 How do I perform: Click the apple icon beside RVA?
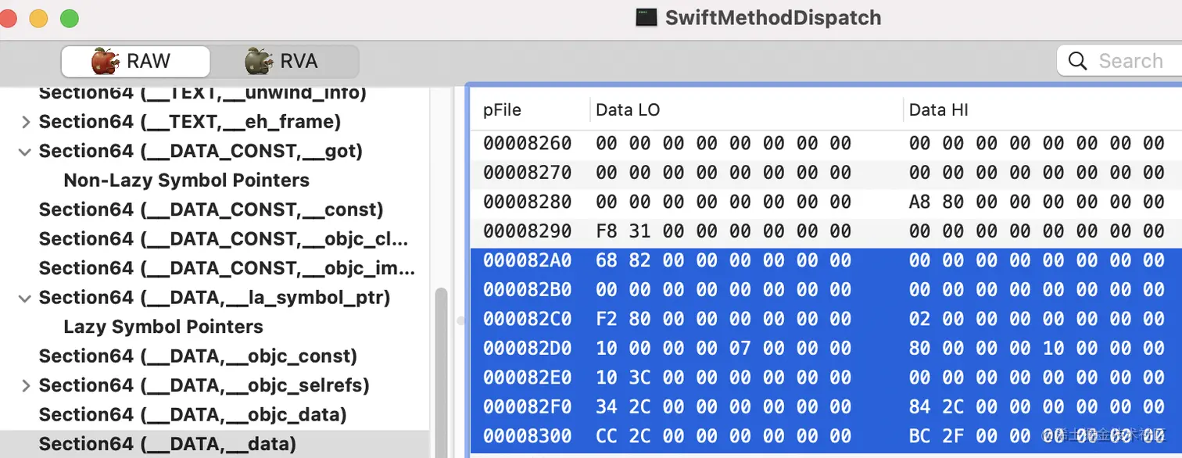258,60
